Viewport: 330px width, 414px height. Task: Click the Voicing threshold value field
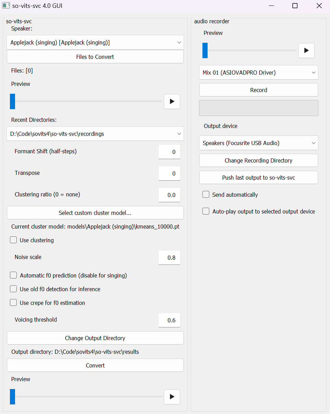(169, 320)
